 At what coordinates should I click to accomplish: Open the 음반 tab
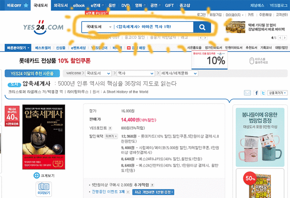112,6
